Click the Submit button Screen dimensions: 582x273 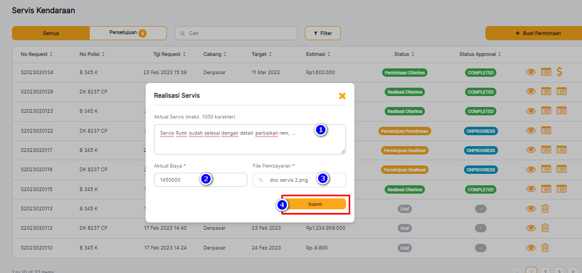click(315, 204)
